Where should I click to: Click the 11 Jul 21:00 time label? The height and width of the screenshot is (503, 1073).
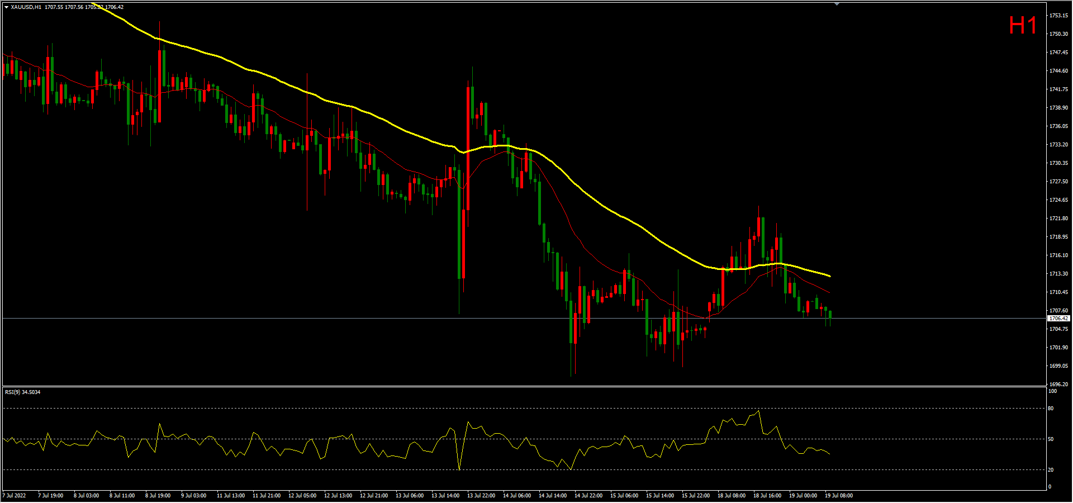[x=266, y=496]
